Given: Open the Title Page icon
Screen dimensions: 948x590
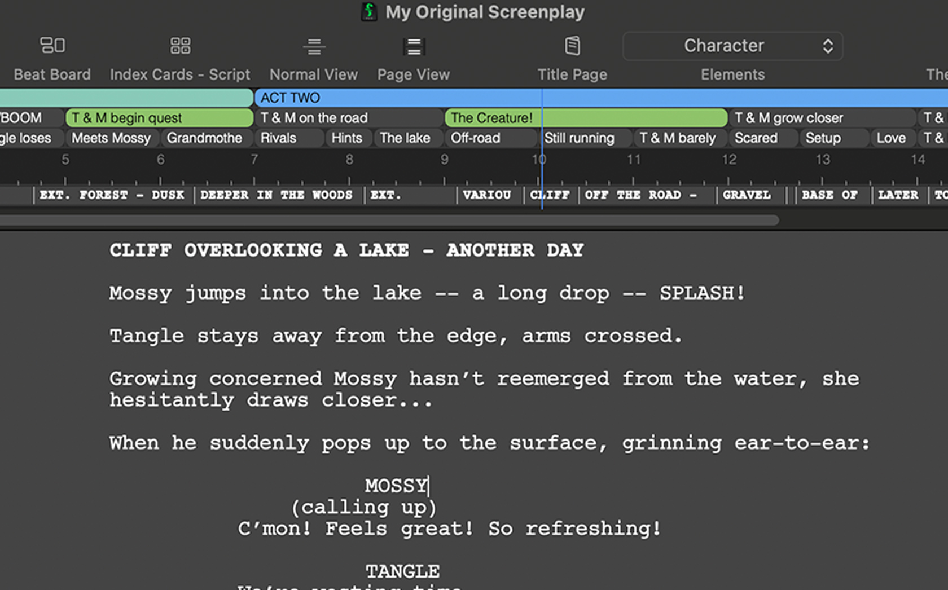Looking at the screenshot, I should tap(572, 46).
